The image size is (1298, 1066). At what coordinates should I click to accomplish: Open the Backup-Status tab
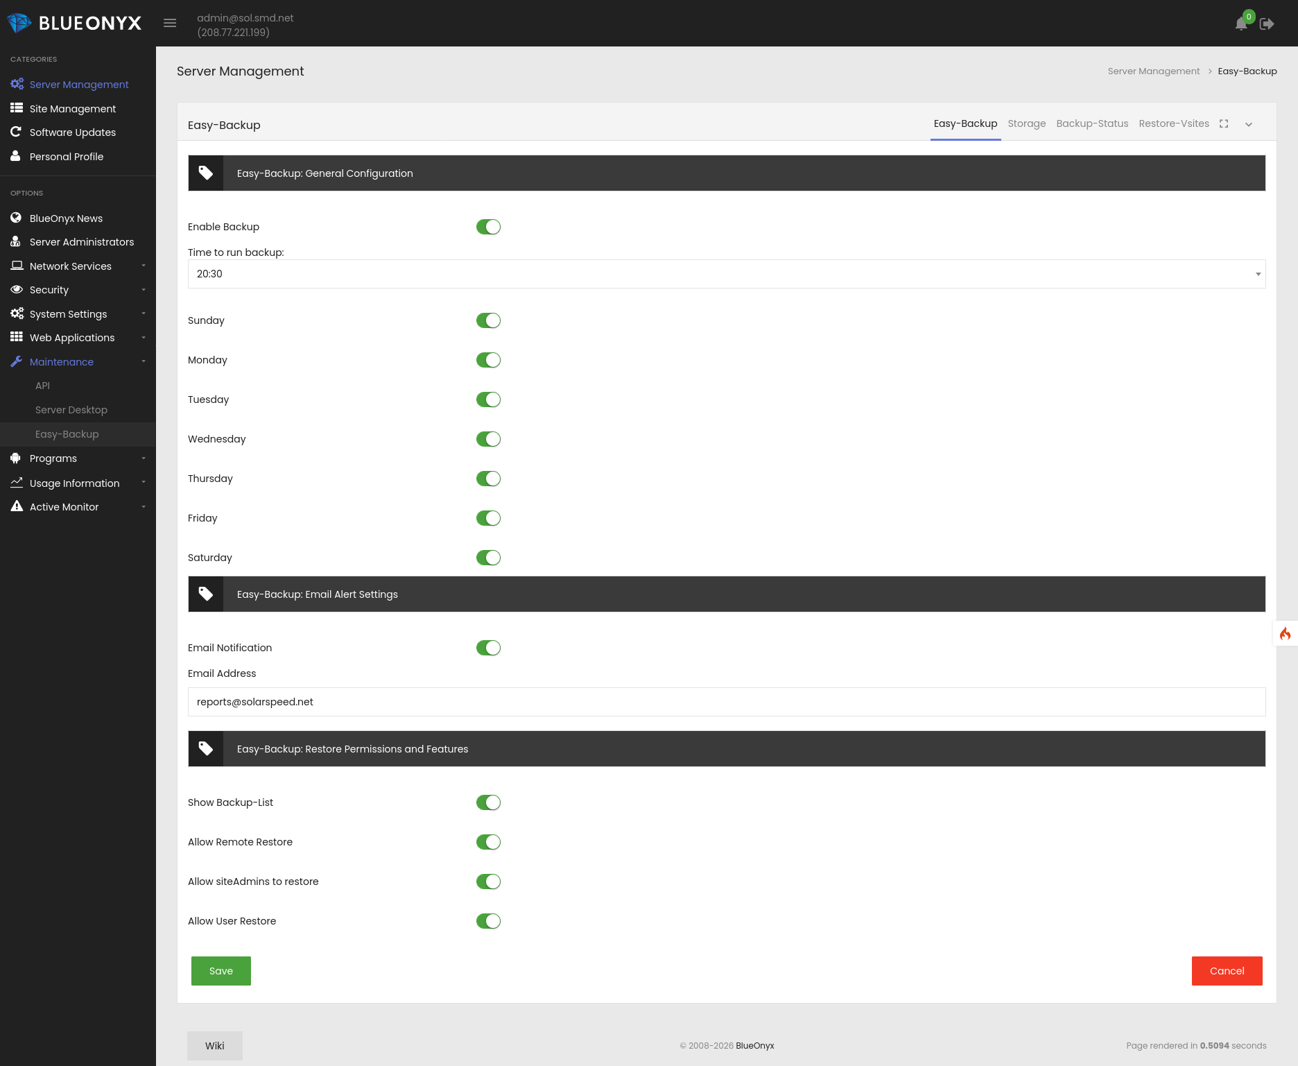(1092, 123)
